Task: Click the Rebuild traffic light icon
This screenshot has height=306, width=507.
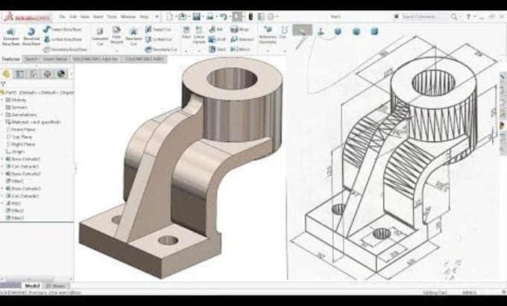Action: click(x=251, y=16)
